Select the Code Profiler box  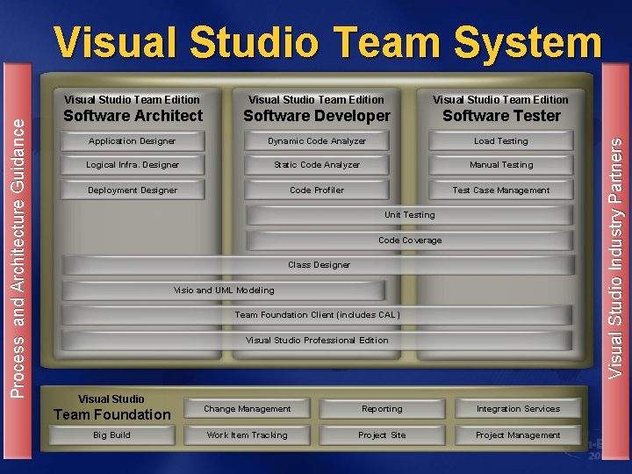click(x=317, y=190)
